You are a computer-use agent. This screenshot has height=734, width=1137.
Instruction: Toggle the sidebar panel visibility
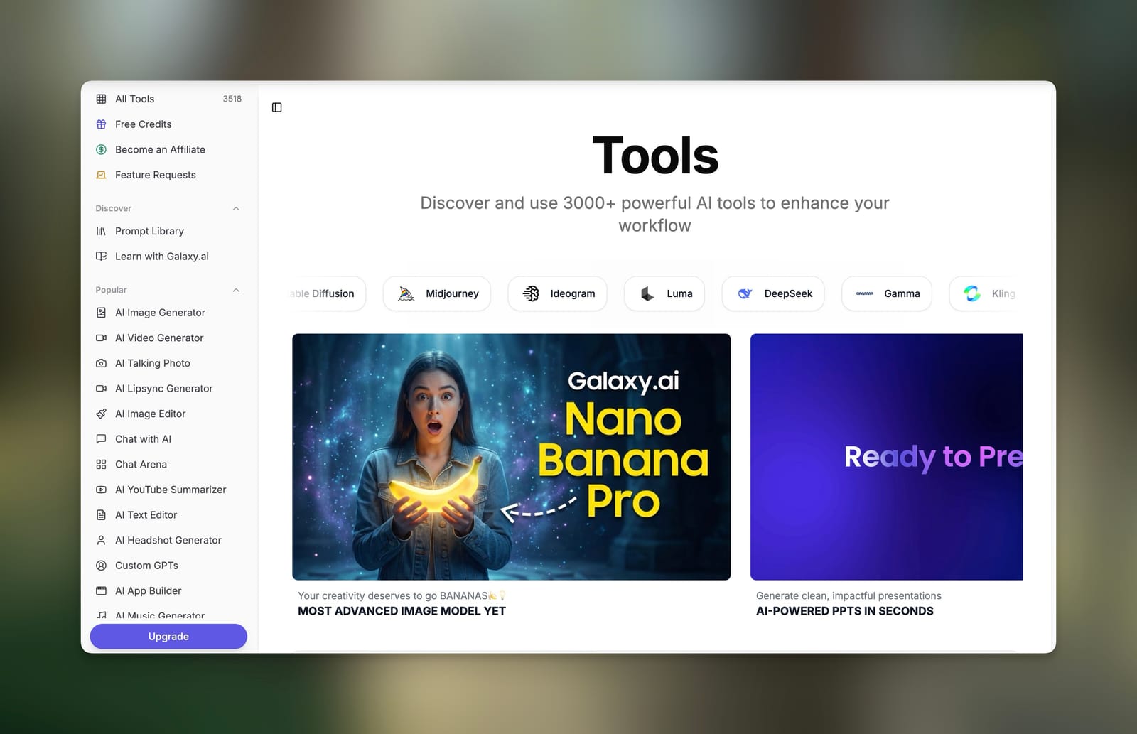click(277, 107)
